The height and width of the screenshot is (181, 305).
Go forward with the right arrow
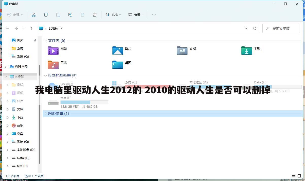(16, 28)
